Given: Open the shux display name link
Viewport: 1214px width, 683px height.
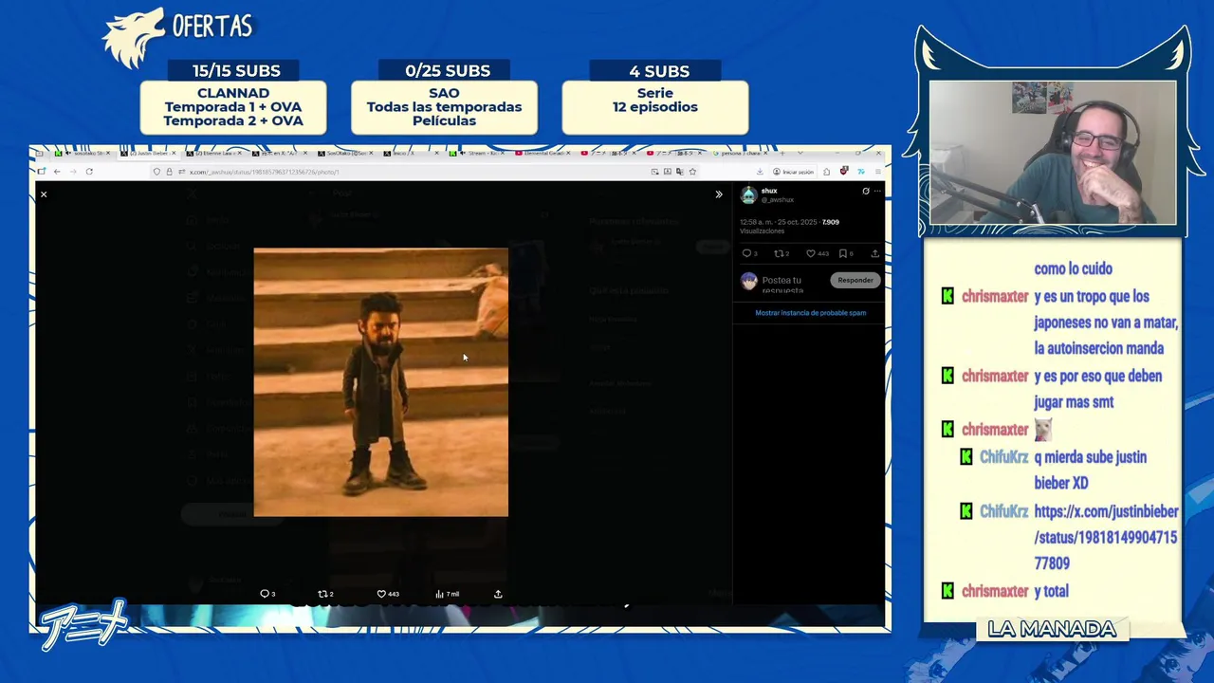Looking at the screenshot, I should coord(769,191).
